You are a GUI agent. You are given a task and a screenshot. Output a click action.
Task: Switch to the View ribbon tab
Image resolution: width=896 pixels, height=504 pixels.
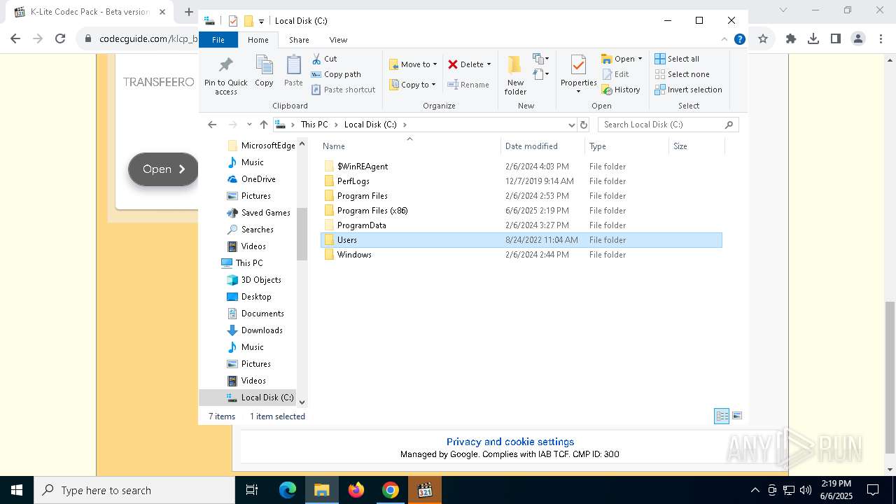(x=338, y=40)
